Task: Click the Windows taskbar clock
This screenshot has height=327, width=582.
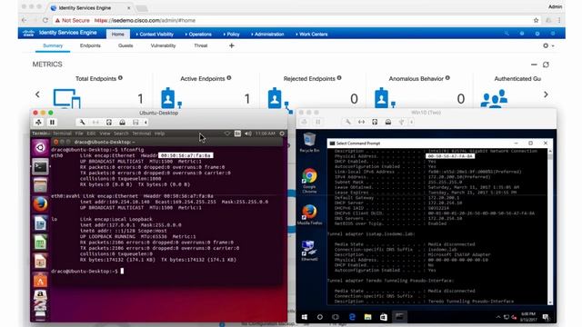Action: tap(528, 317)
